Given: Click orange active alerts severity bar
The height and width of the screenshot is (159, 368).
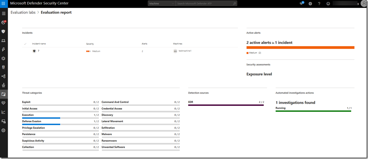Looking at the screenshot, I should (300, 48).
